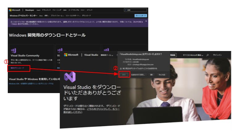
Task: Click the large purple Visual Studio logo
Action: [70, 77]
